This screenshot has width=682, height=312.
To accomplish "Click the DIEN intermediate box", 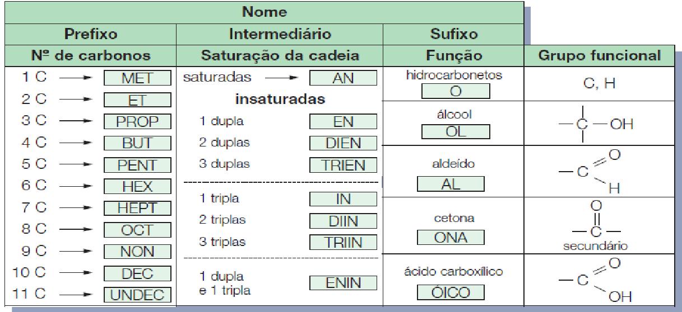I will pyautogui.click(x=343, y=143).
